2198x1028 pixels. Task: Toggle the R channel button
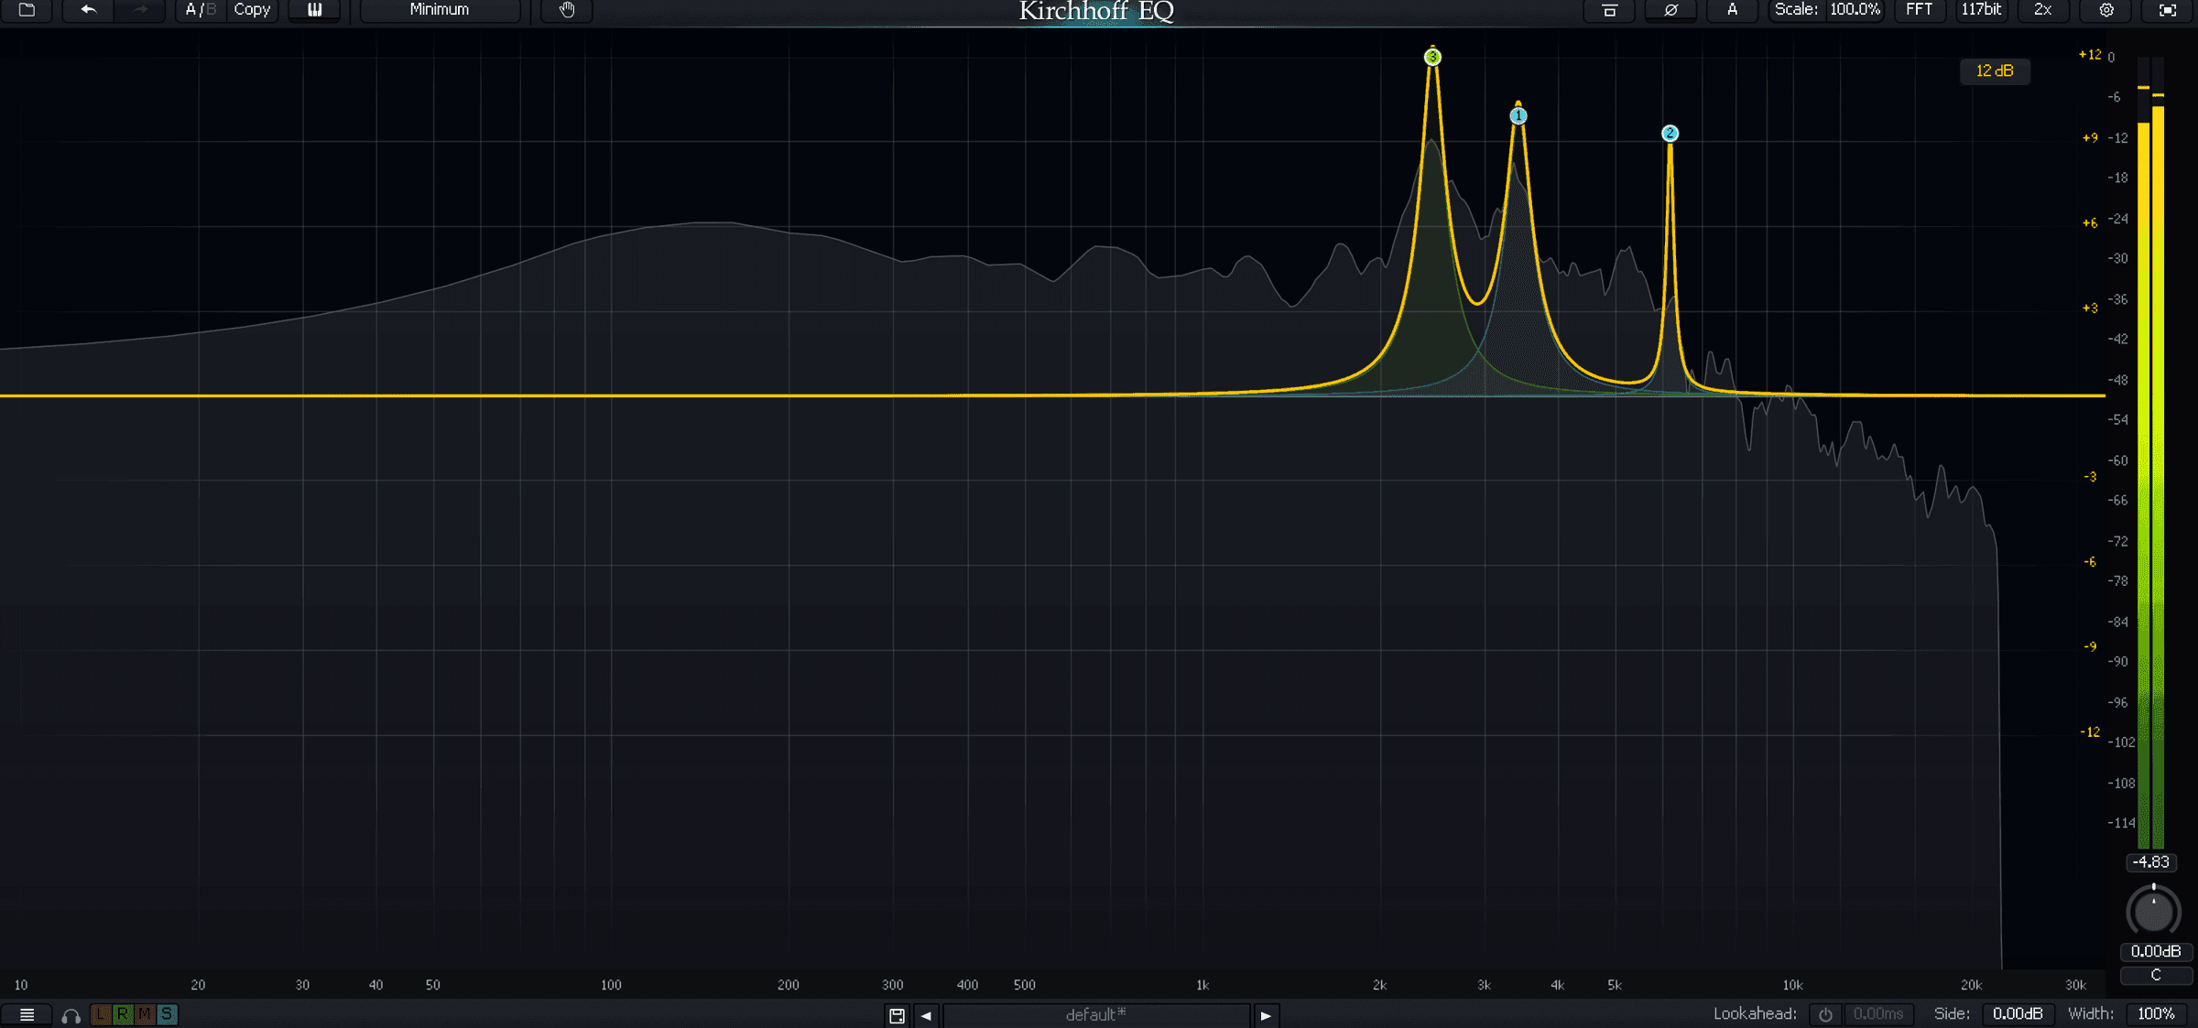click(x=123, y=1014)
